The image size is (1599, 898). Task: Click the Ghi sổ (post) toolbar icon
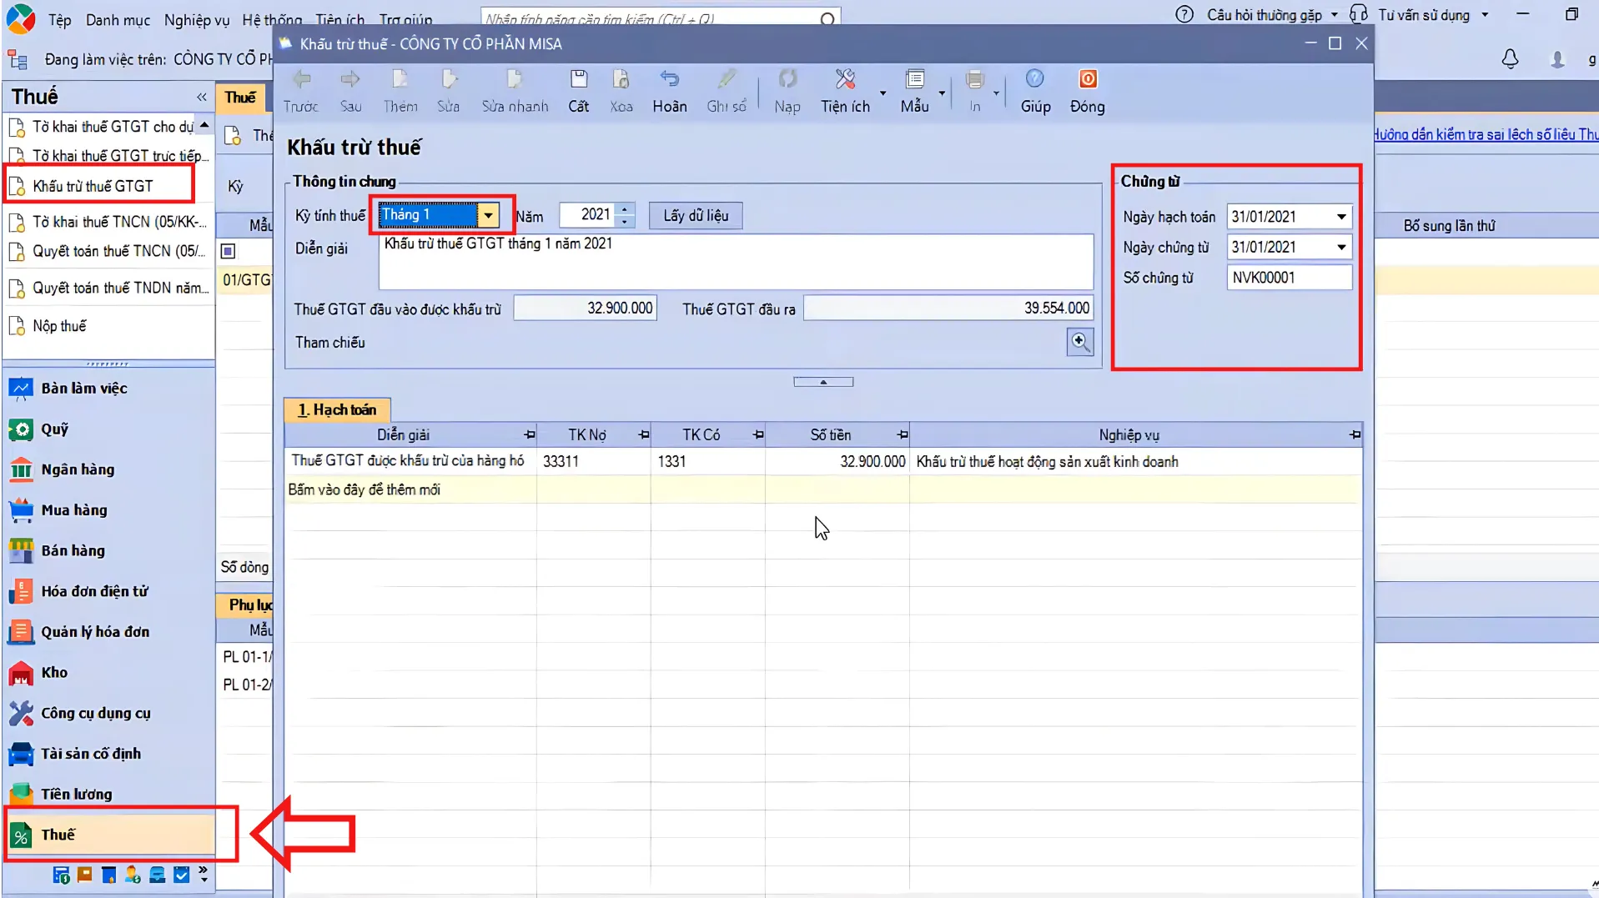tap(727, 79)
